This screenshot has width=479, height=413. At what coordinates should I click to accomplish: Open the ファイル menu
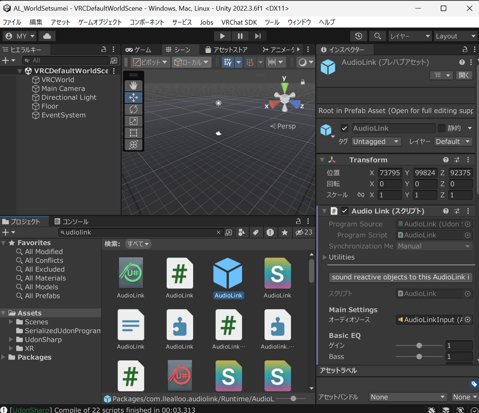pos(12,22)
